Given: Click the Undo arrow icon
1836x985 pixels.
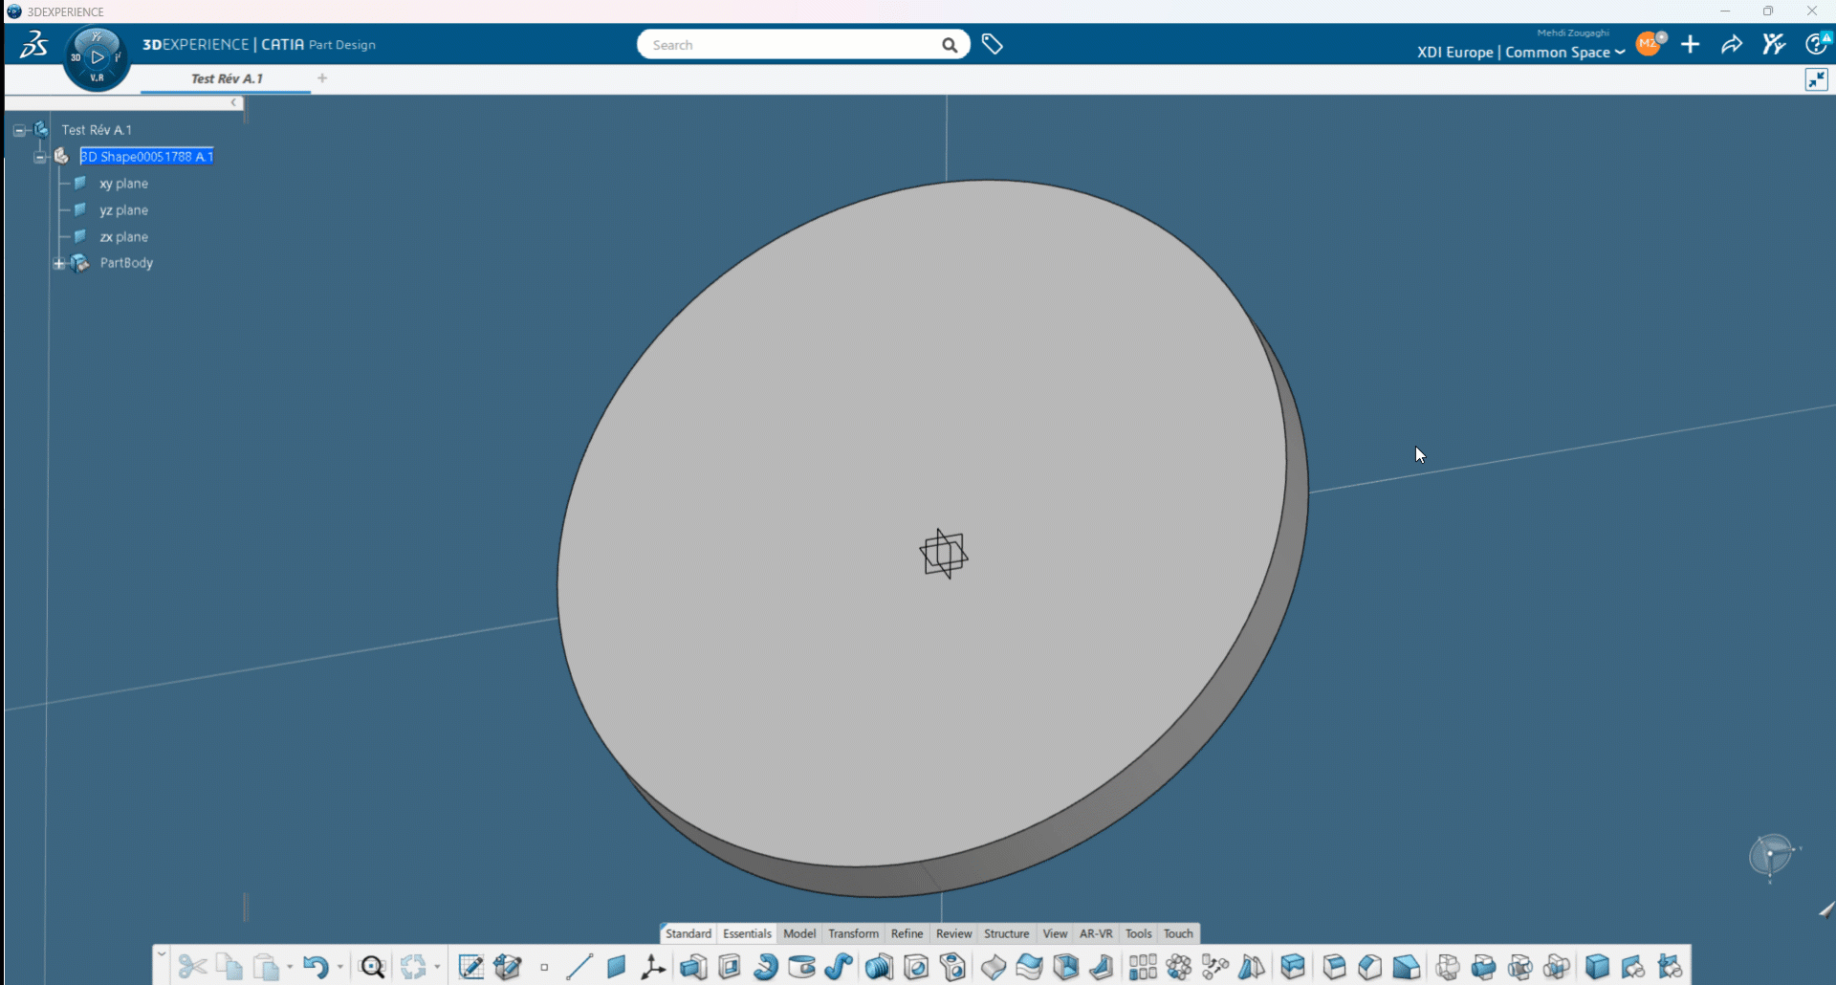Looking at the screenshot, I should (x=315, y=967).
